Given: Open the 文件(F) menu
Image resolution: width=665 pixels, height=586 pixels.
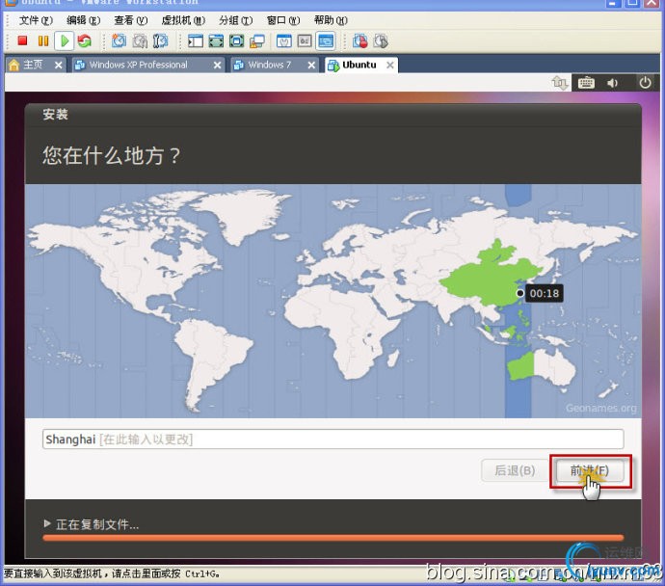Looking at the screenshot, I should tap(36, 20).
